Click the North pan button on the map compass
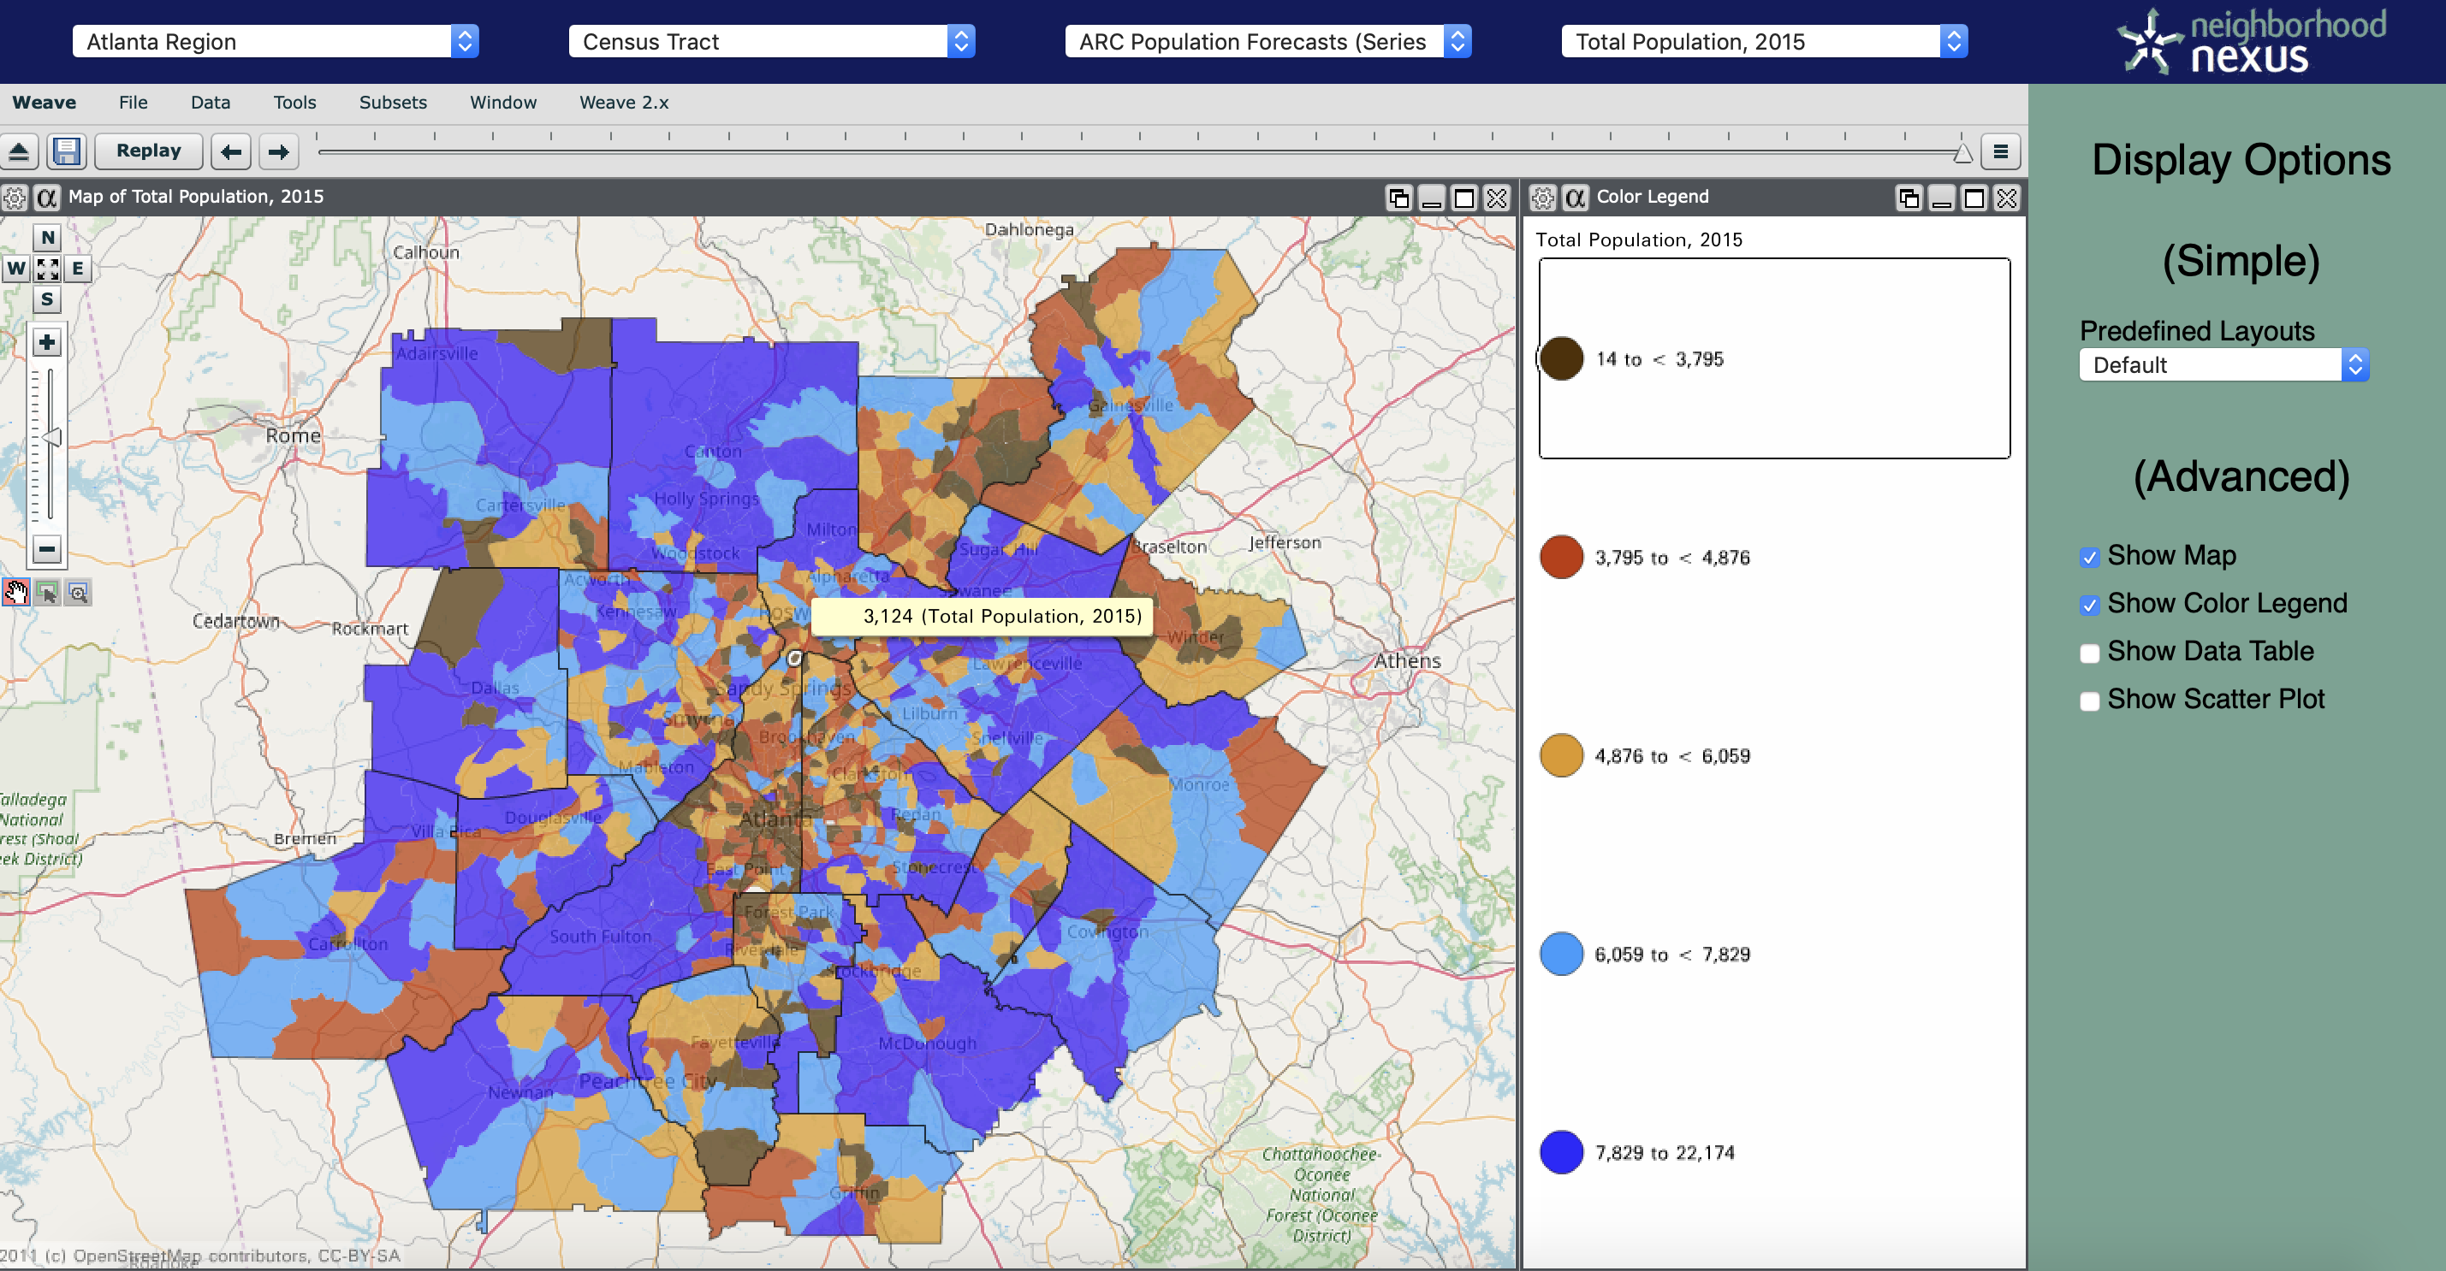The height and width of the screenshot is (1271, 2446). [45, 237]
